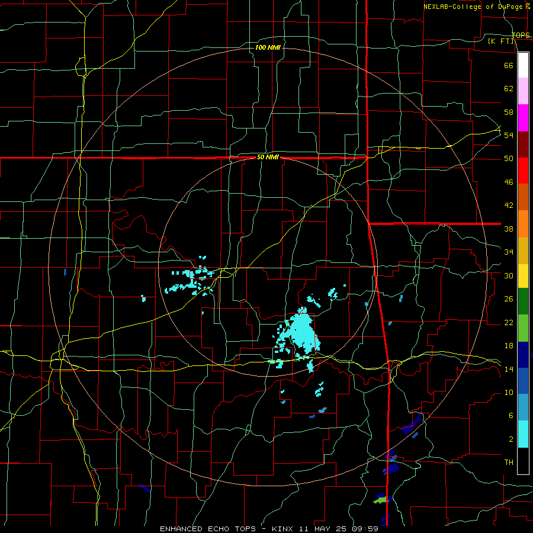Click the white swatch in the tops legend
Viewport: 533px width, 533px height.
[523, 65]
